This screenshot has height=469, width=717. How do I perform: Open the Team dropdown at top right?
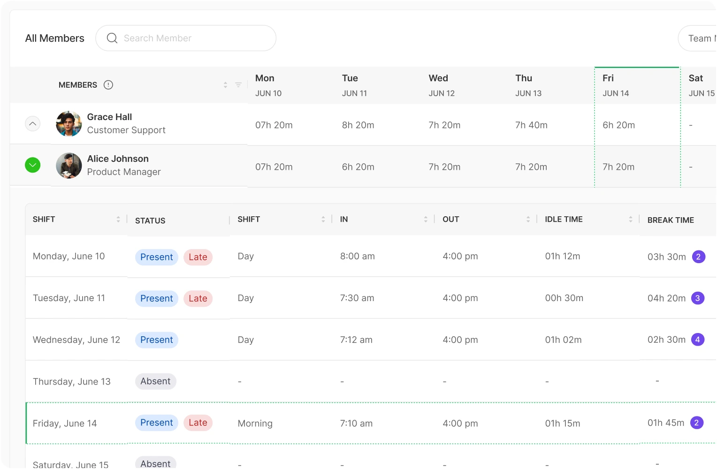[x=698, y=38]
